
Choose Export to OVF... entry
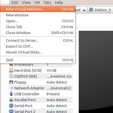(38, 46)
